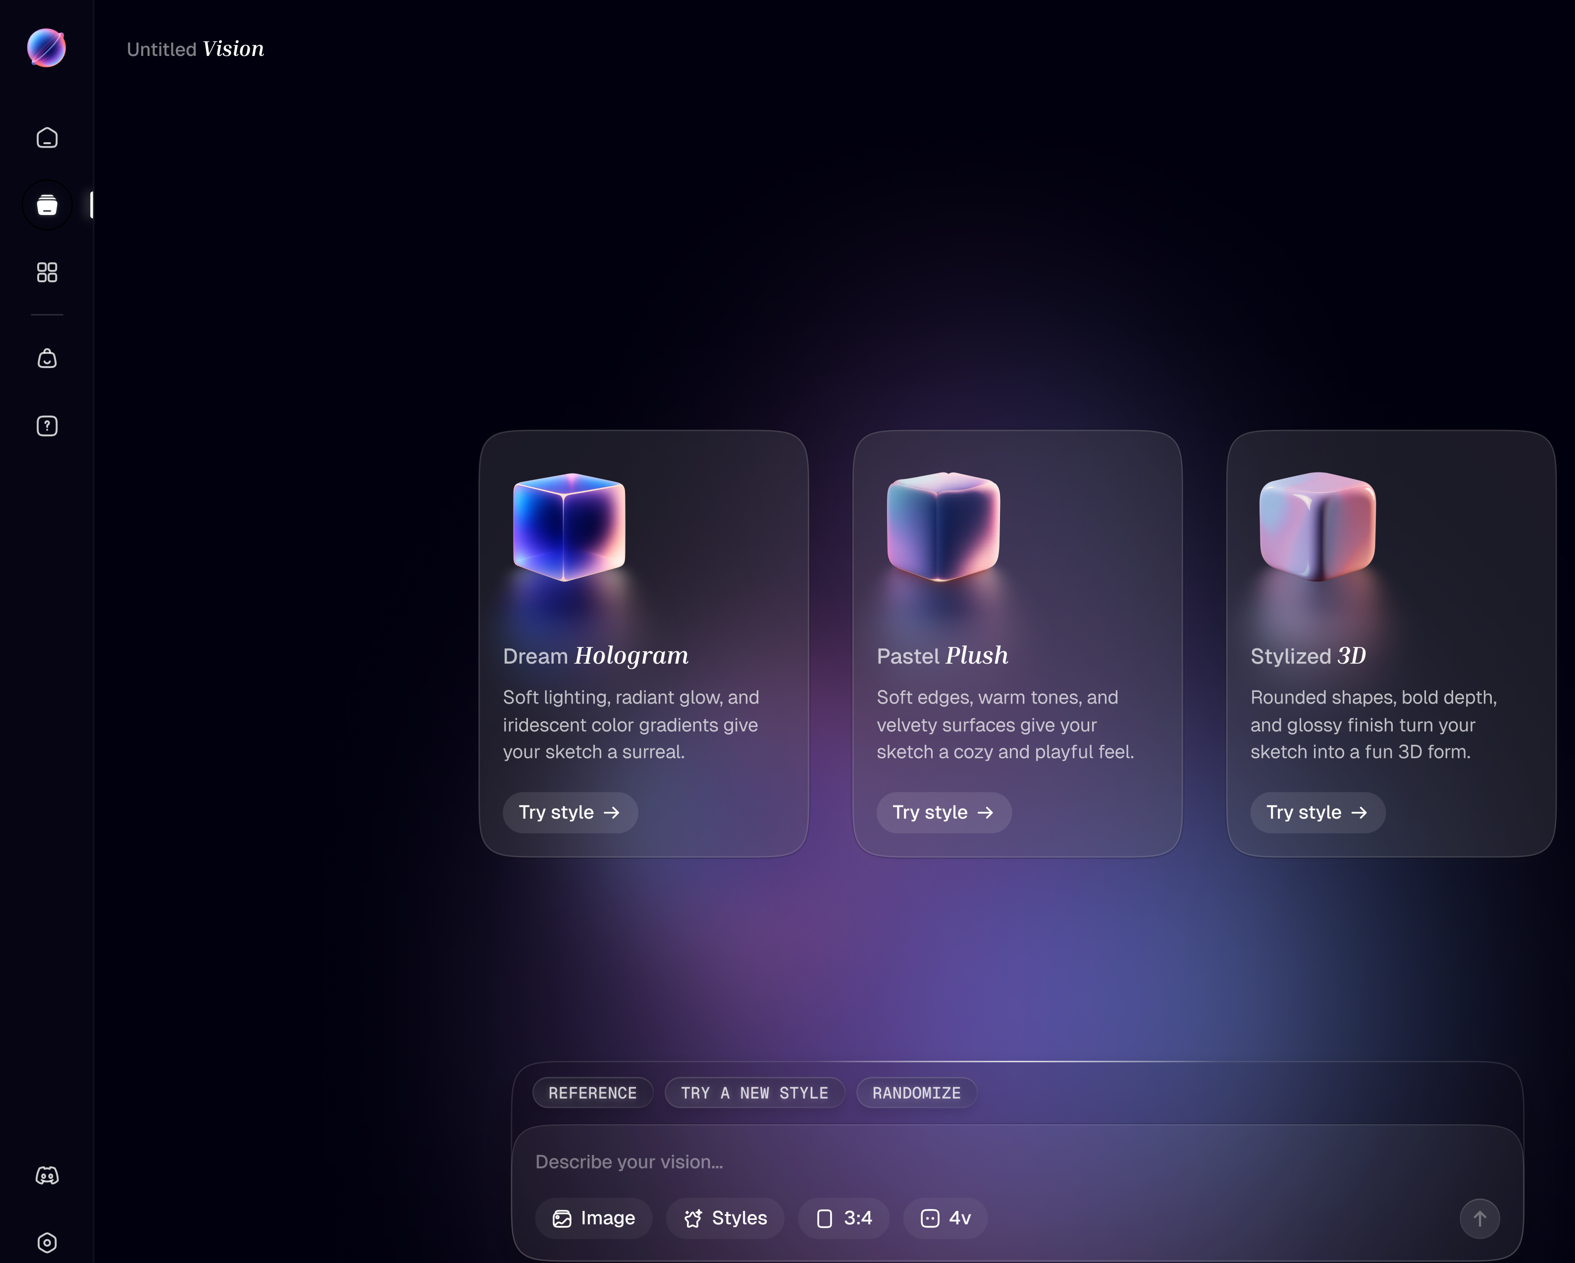Open the Home sidebar icon

pyautogui.click(x=47, y=138)
